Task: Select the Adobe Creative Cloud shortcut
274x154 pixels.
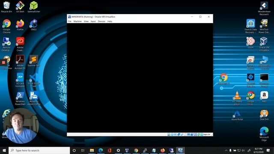Action: [20, 44]
